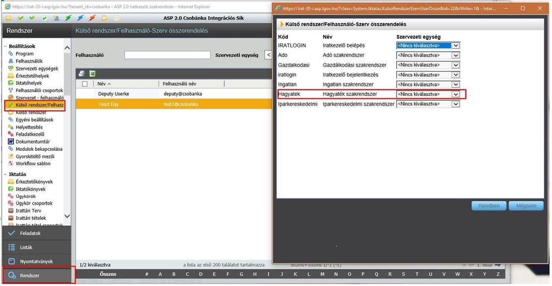
Task: Open Feladatkezelő in the sidebar
Action: tap(30, 134)
